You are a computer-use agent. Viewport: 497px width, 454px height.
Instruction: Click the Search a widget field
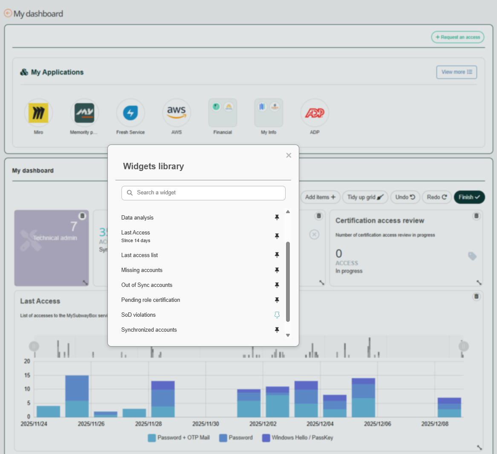pyautogui.click(x=203, y=193)
